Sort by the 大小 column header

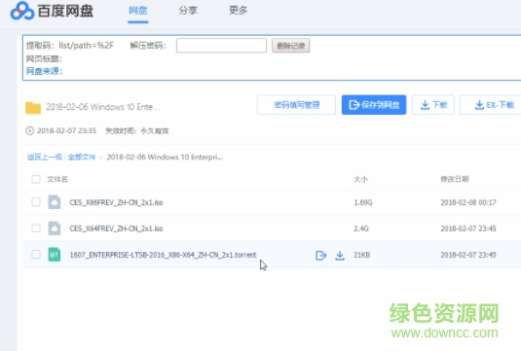361,180
